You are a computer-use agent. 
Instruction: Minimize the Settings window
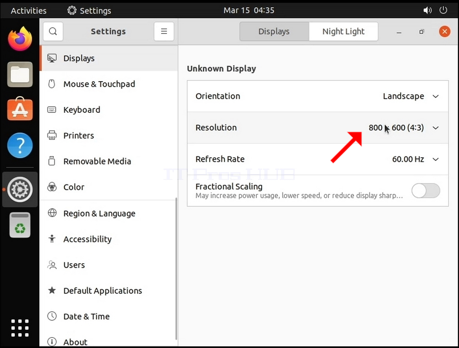click(399, 32)
